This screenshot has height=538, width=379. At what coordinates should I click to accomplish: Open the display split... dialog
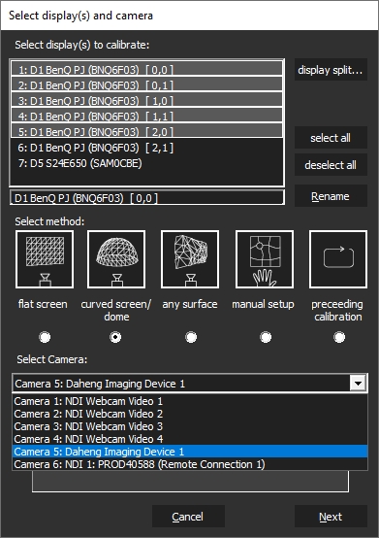point(331,70)
